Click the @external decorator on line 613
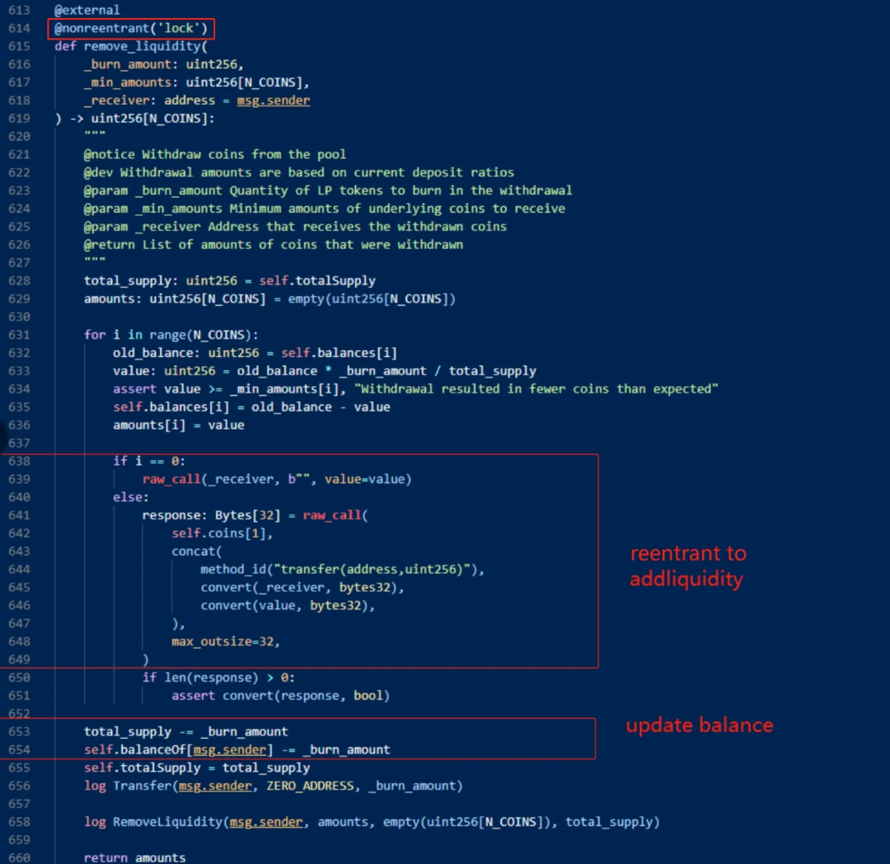The width and height of the screenshot is (890, 864). (87, 10)
